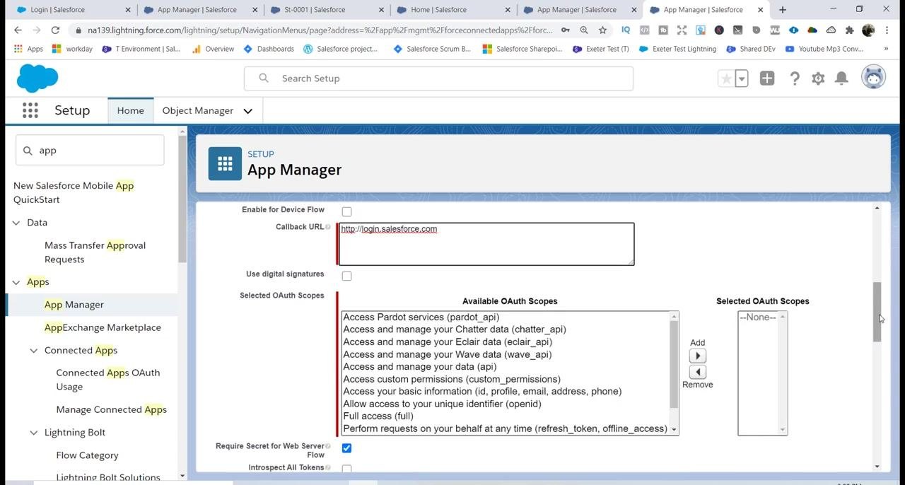Click Quick Find box containing 'app'

point(90,151)
